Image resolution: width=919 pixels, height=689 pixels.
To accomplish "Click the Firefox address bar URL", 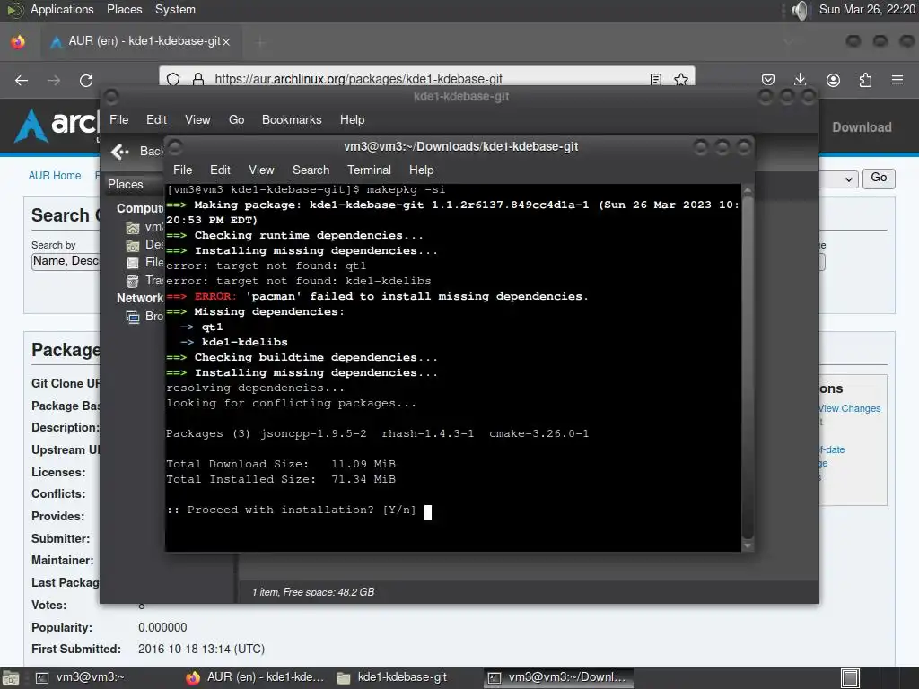I will pyautogui.click(x=358, y=79).
